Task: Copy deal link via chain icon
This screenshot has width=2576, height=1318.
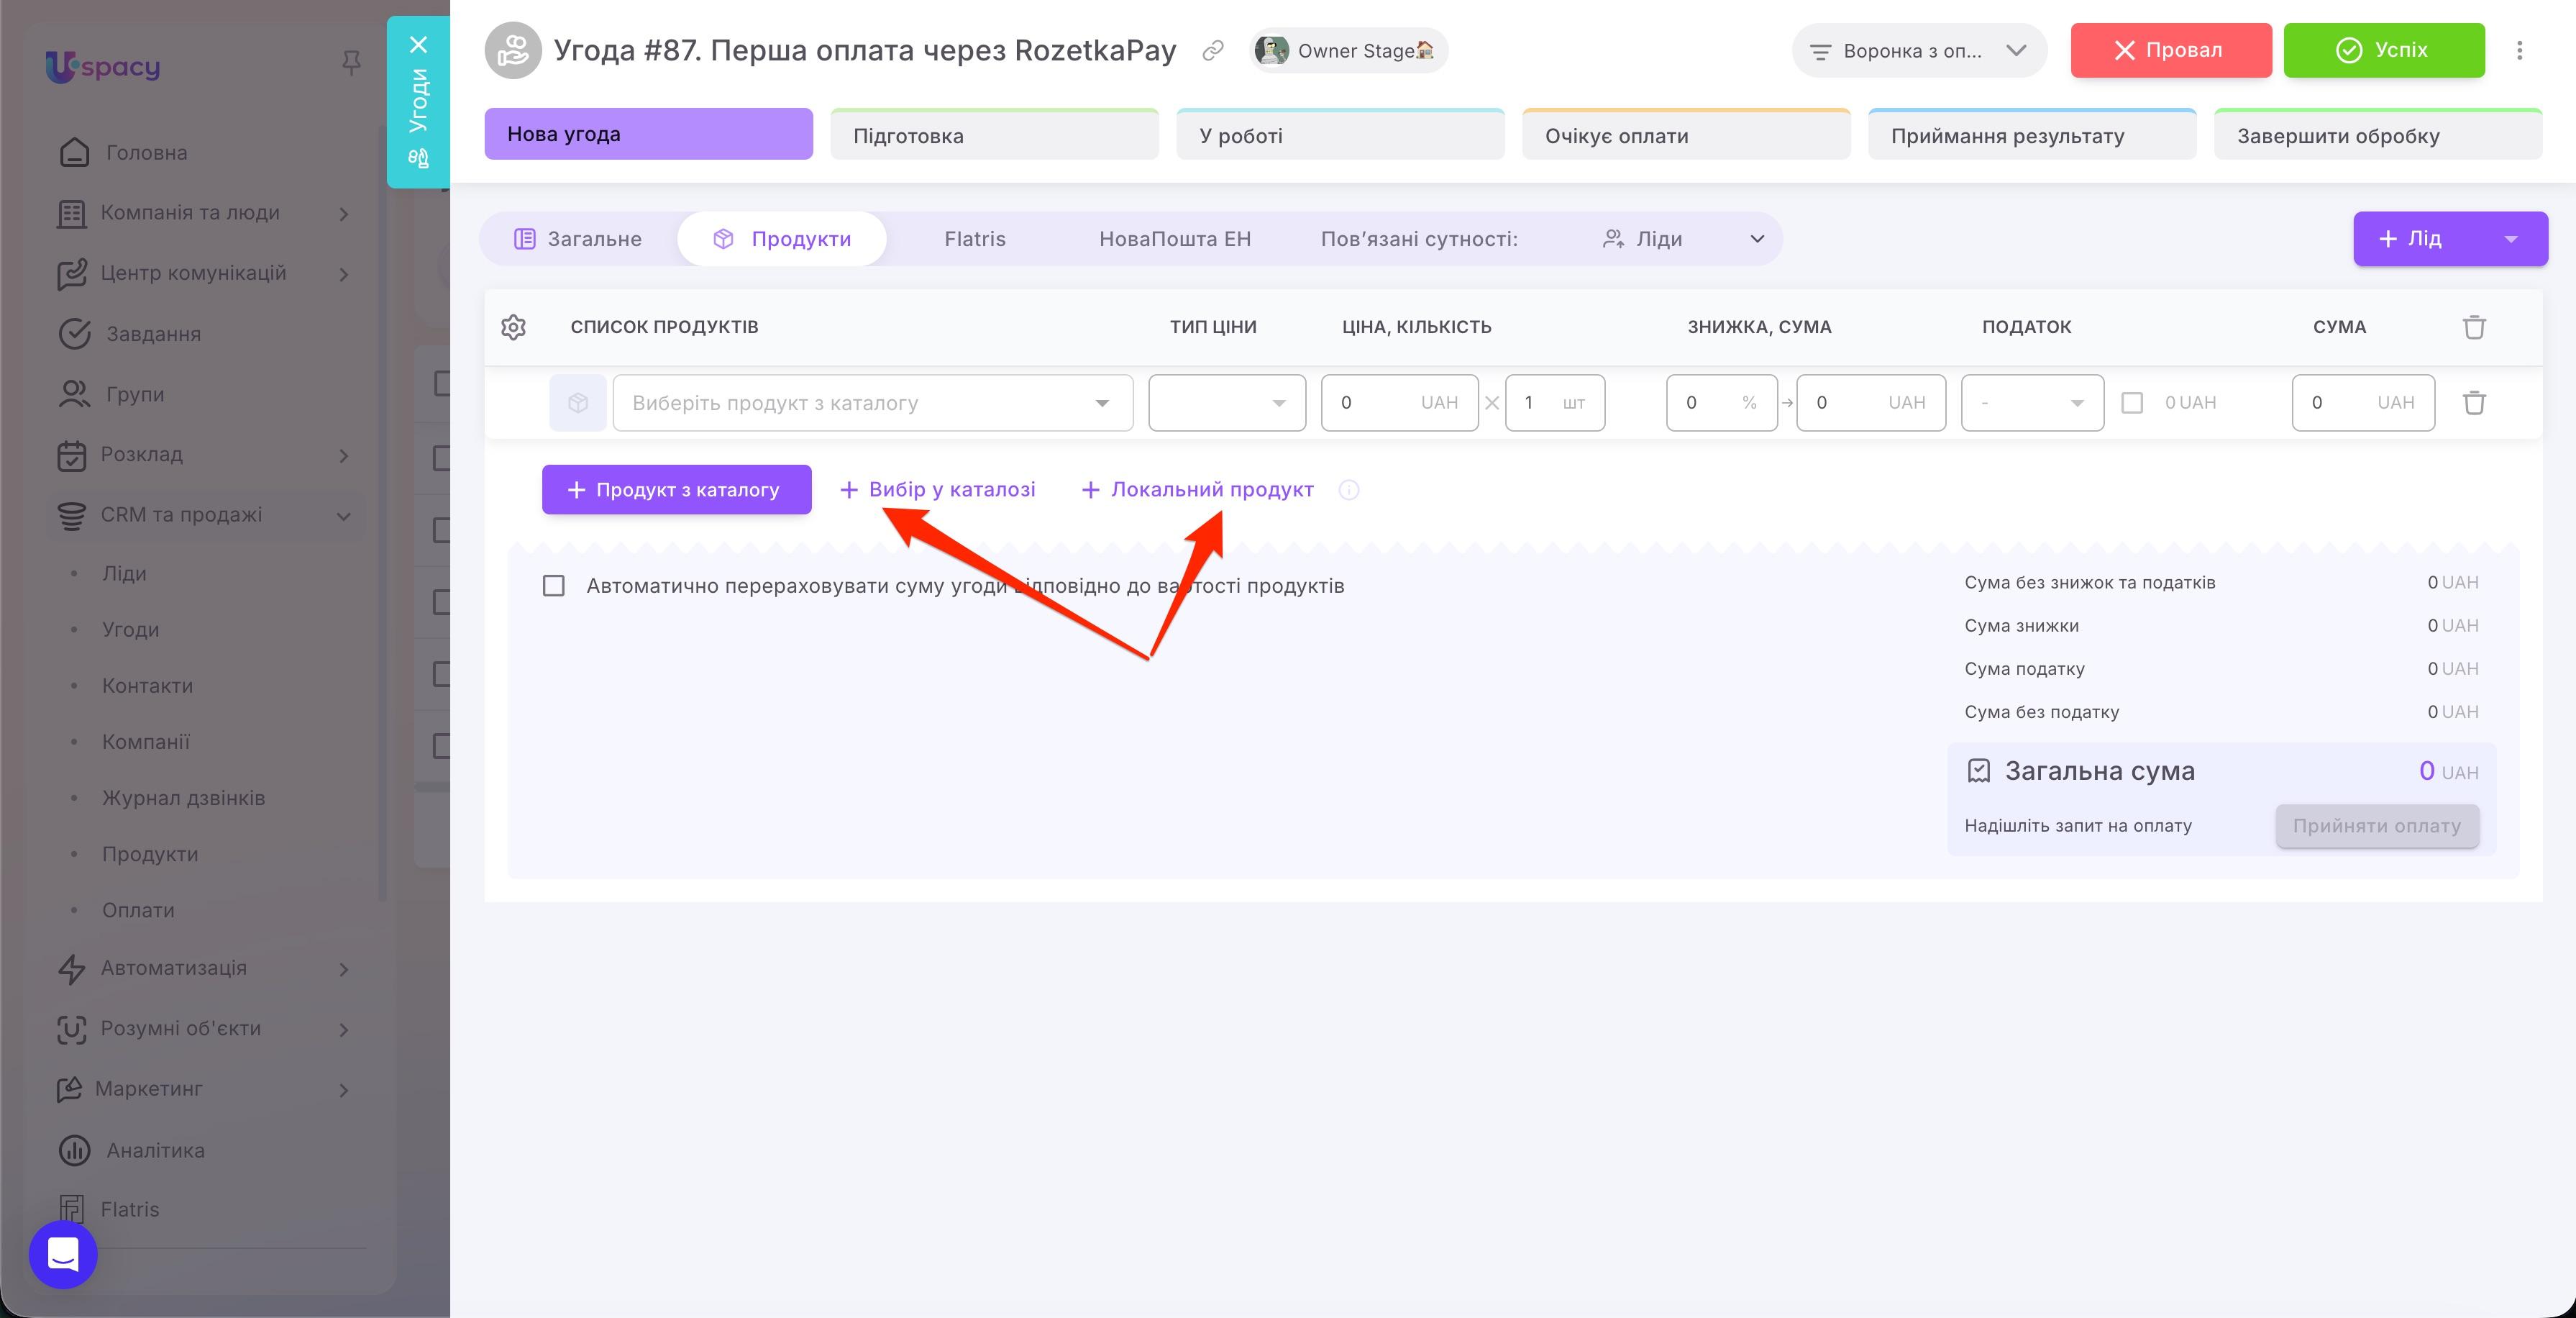Action: (x=1213, y=50)
